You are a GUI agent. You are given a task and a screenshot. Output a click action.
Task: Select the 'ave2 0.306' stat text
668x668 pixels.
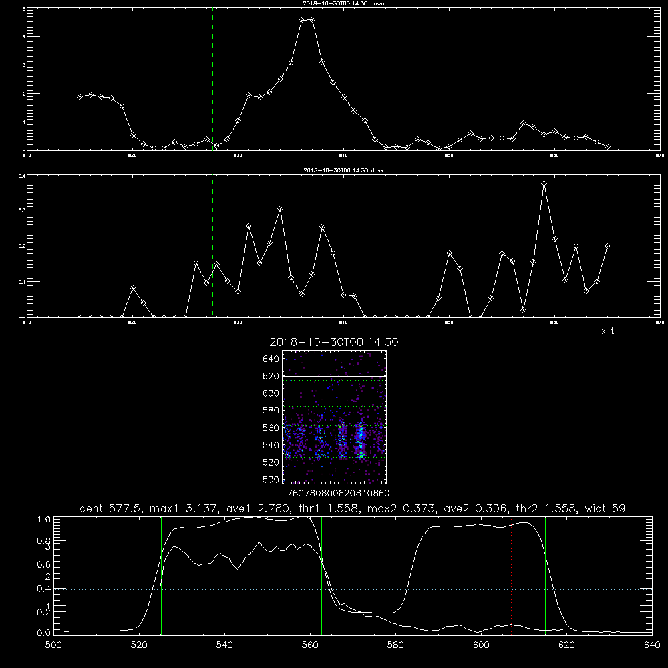click(x=476, y=508)
